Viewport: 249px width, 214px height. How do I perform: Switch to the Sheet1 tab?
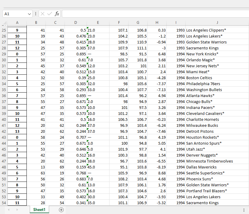(39, 210)
